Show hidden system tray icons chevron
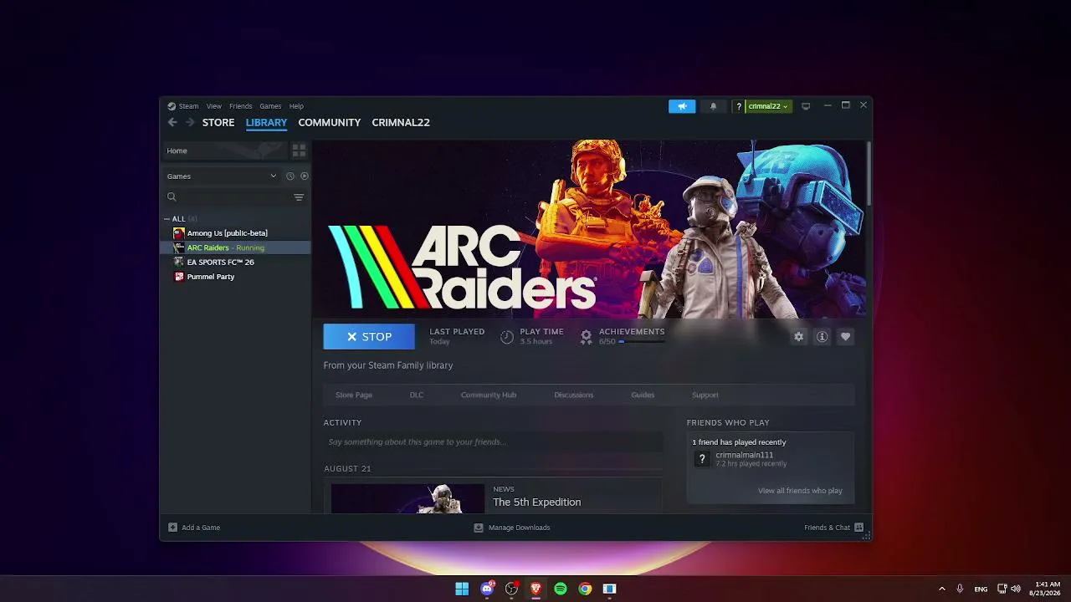The height and width of the screenshot is (602, 1071). click(942, 589)
